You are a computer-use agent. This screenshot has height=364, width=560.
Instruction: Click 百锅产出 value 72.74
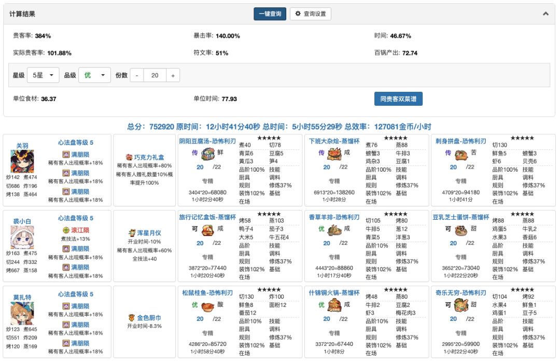[x=410, y=53]
